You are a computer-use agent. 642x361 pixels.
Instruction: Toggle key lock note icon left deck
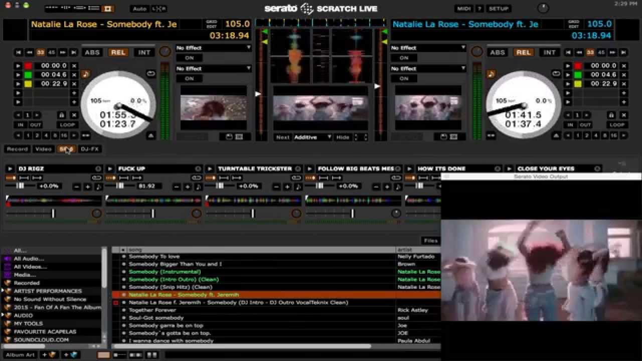pos(86,74)
